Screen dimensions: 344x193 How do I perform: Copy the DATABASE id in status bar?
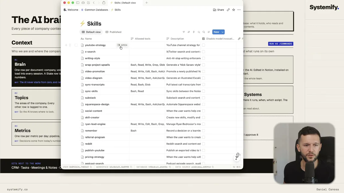170,167
